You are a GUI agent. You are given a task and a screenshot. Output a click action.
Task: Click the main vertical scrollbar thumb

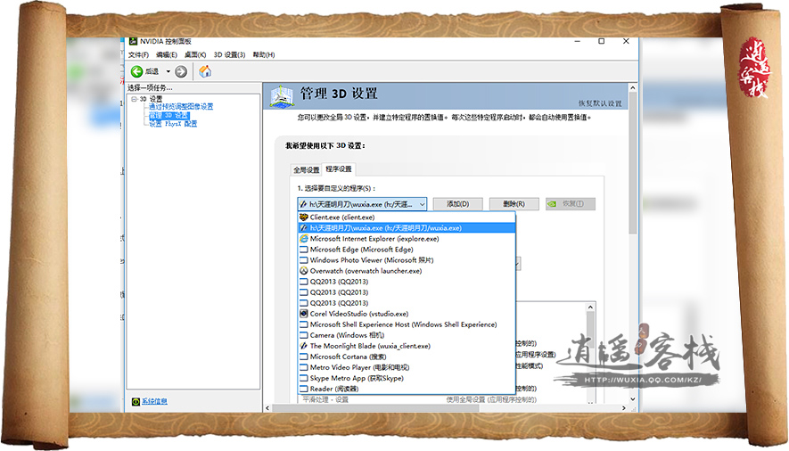[x=633, y=163]
